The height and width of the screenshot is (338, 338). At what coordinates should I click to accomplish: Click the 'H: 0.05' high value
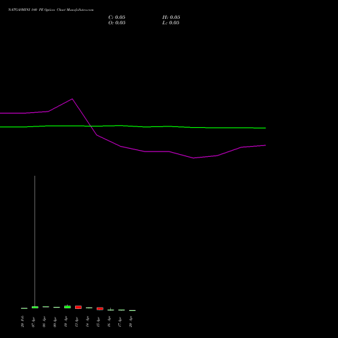pos(171,18)
